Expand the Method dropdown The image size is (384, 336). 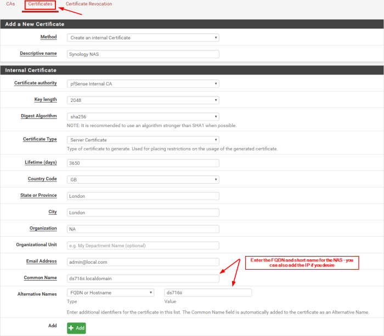[x=143, y=38]
